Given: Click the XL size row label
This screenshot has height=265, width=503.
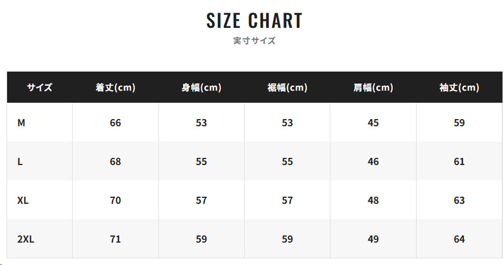Looking at the screenshot, I should (x=23, y=200).
